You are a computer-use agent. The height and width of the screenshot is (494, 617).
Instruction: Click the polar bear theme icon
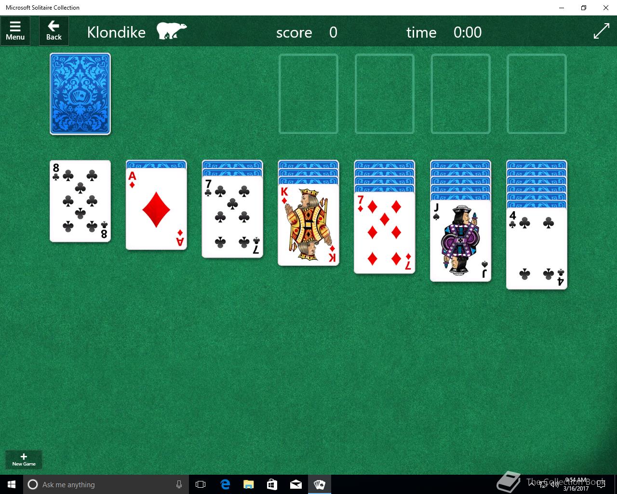coord(172,31)
